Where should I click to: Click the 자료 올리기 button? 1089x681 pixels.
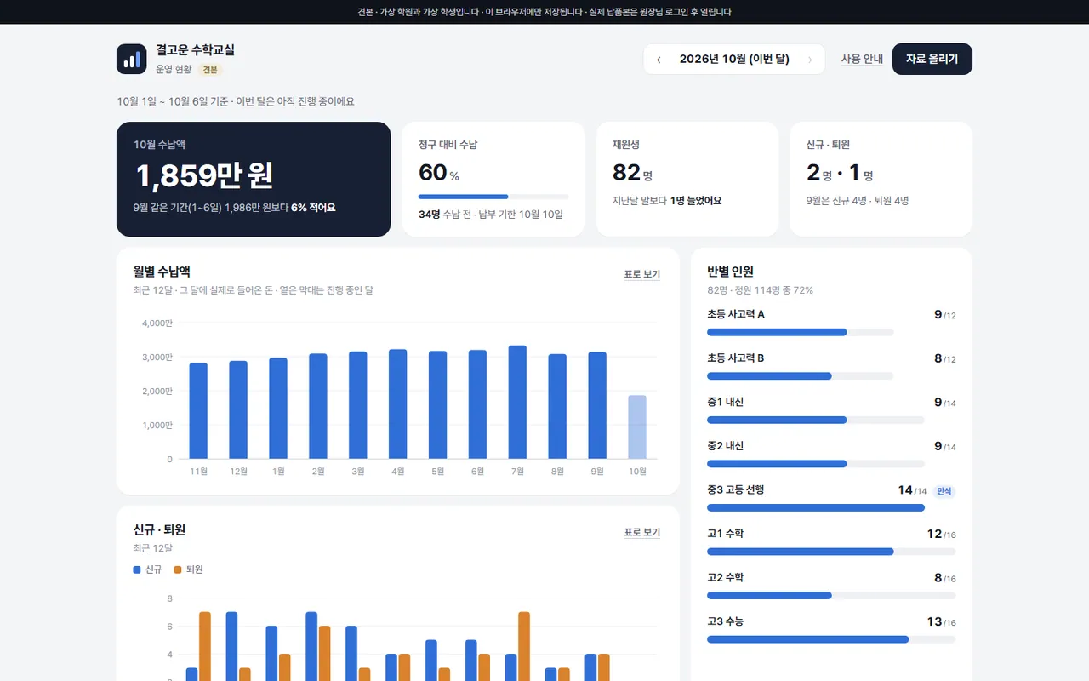[932, 59]
